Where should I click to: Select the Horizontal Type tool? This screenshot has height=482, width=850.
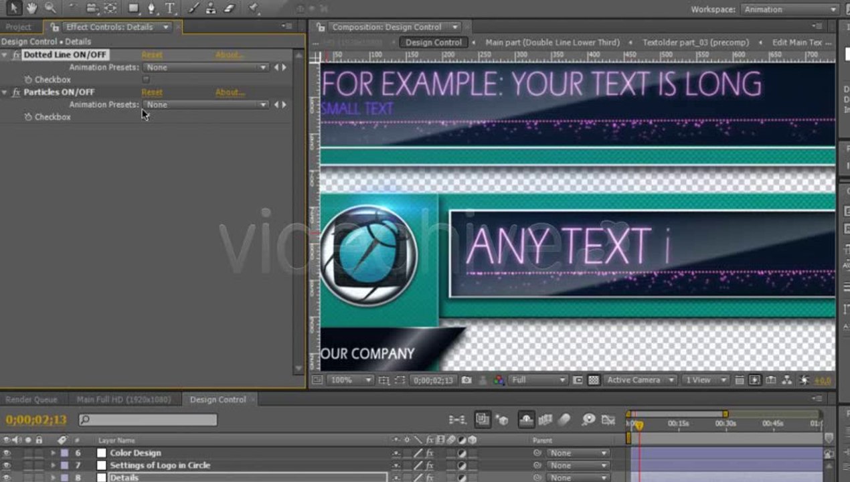click(x=170, y=8)
